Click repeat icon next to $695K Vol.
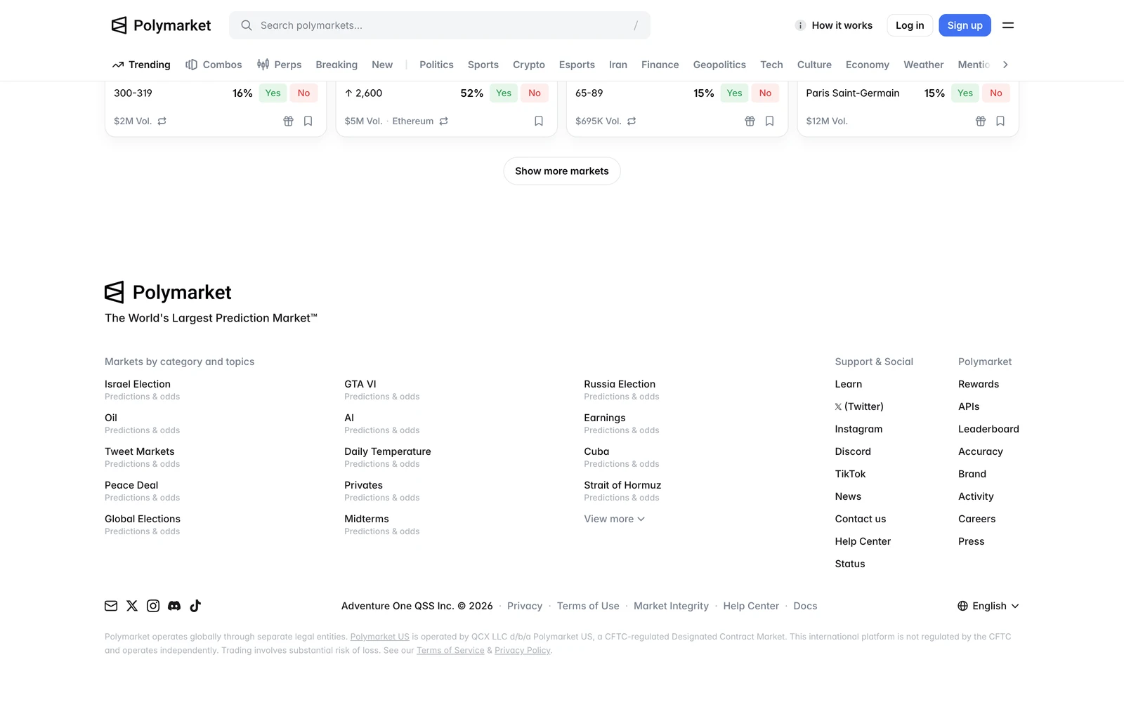This screenshot has height=702, width=1124. click(x=632, y=121)
